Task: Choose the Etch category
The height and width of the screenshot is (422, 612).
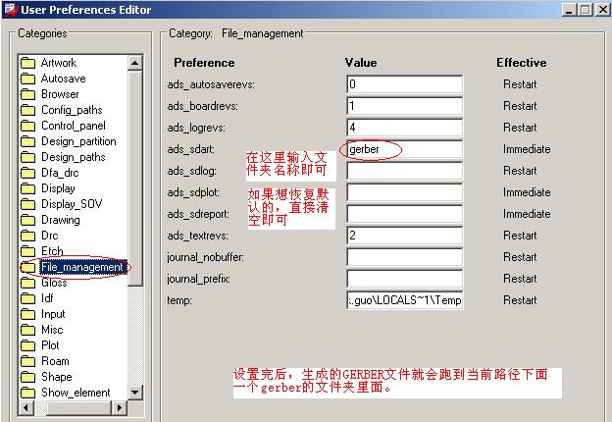Action: (52, 251)
